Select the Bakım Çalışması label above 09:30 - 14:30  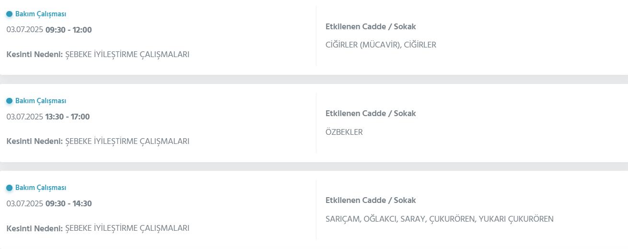pos(41,188)
